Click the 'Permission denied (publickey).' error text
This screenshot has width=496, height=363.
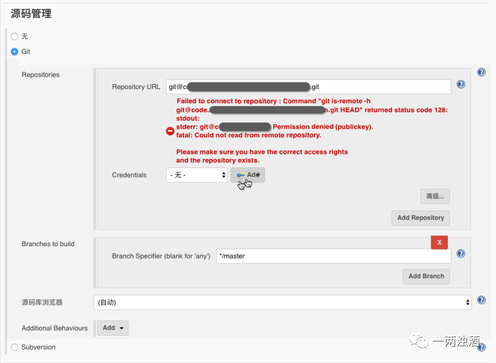[x=323, y=127]
